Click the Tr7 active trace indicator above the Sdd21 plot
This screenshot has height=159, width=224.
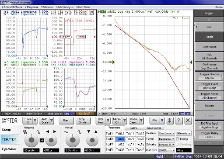(103, 12)
